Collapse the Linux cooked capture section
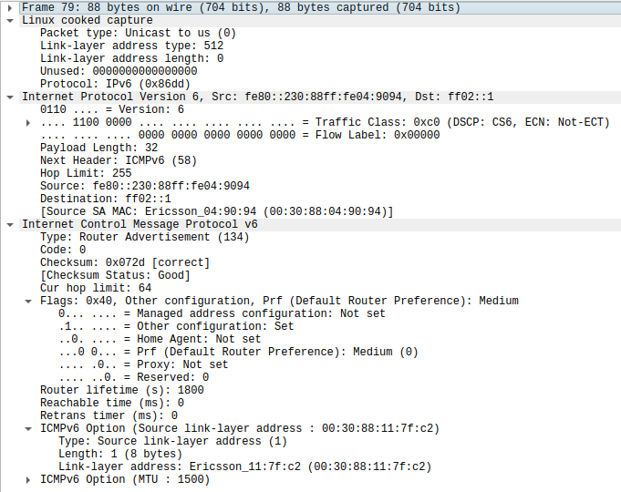621x492 pixels. [x=10, y=20]
